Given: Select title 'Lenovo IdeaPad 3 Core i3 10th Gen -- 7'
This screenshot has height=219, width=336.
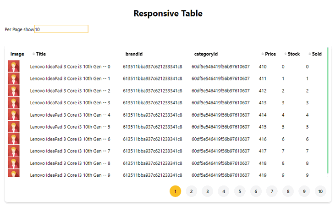Looking at the screenshot, I should click(x=70, y=151).
